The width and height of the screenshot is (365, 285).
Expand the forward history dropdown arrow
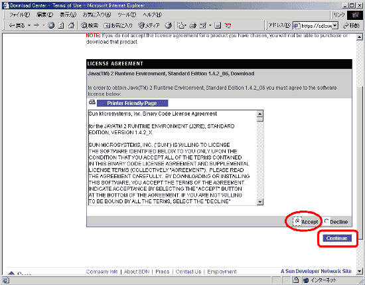pyautogui.click(x=44, y=25)
